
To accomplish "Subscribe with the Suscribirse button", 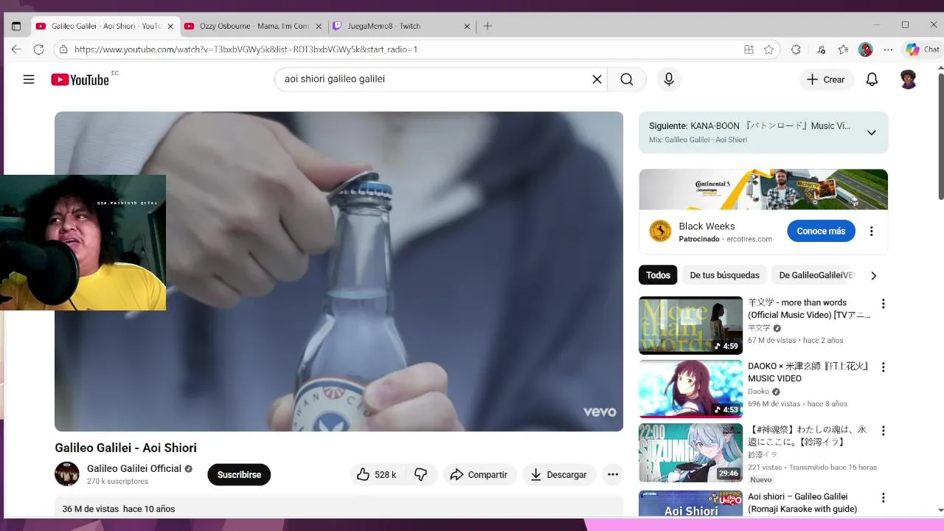I will click(x=239, y=475).
